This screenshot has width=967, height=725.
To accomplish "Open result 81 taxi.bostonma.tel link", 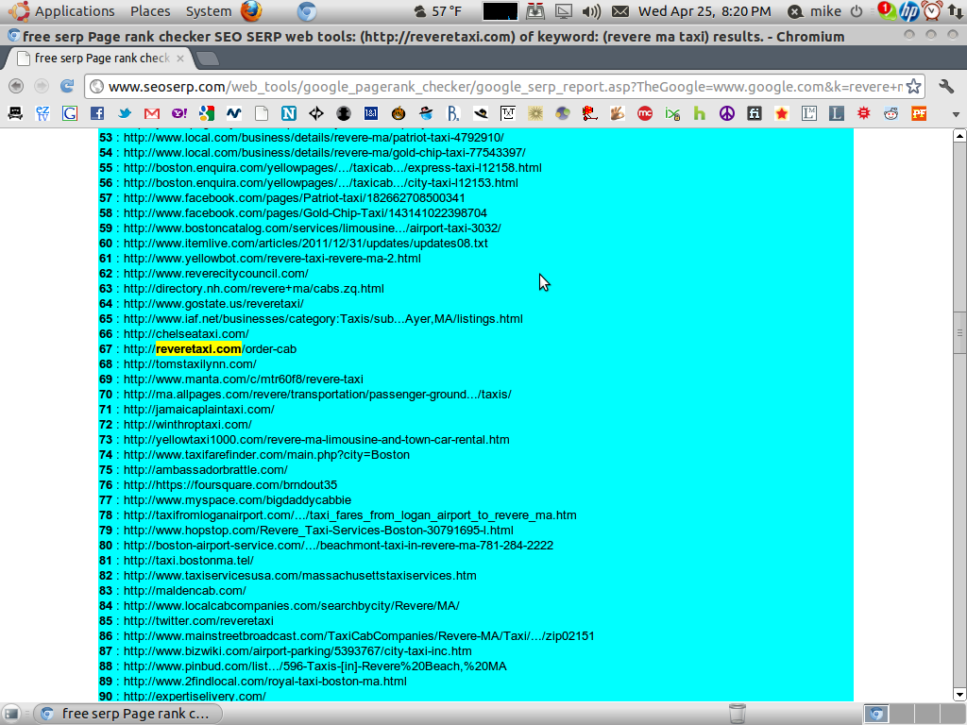I will (188, 561).
